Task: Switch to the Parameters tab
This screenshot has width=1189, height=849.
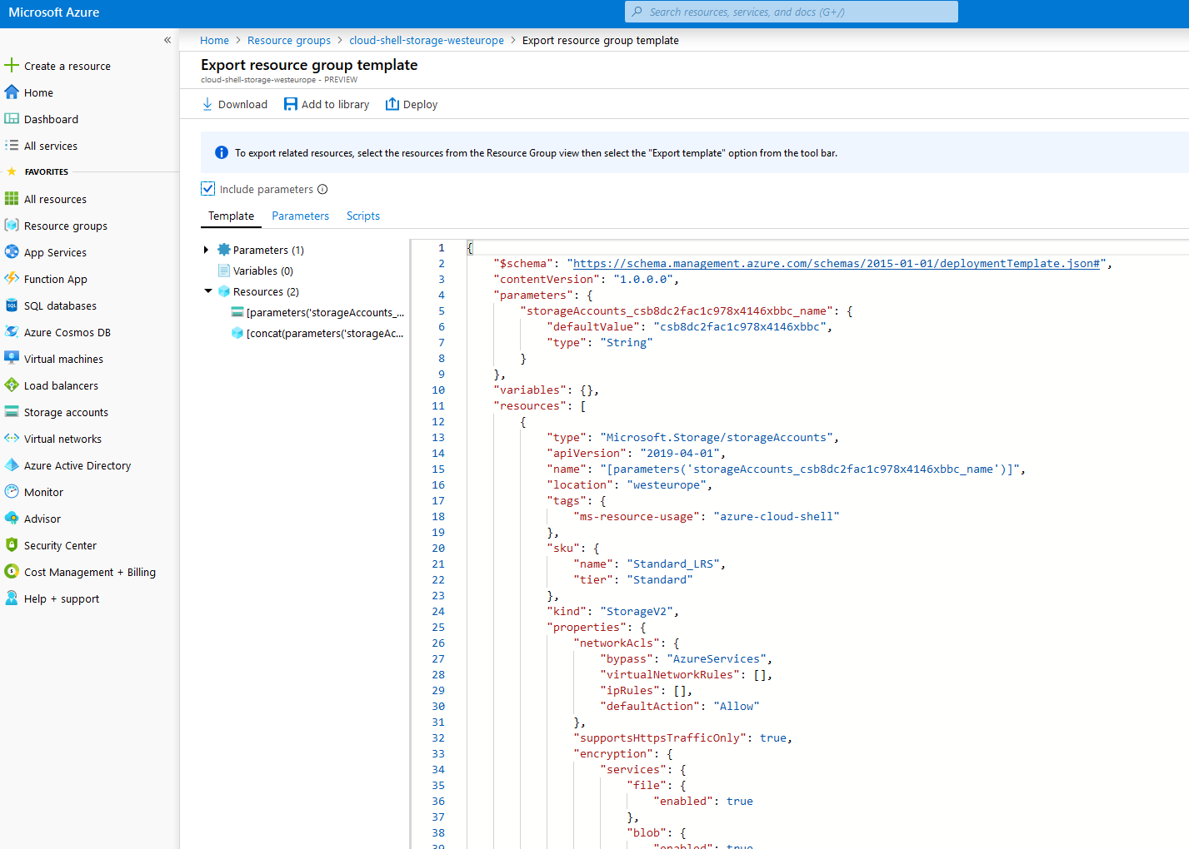Action: click(300, 216)
